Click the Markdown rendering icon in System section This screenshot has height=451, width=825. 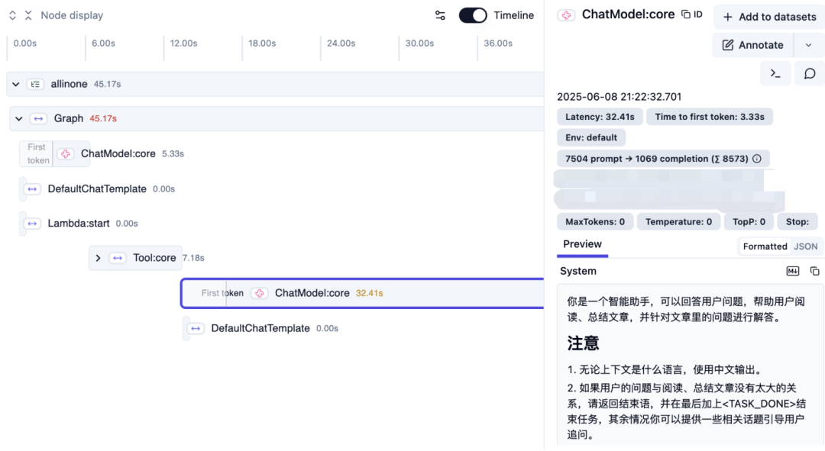pos(792,270)
